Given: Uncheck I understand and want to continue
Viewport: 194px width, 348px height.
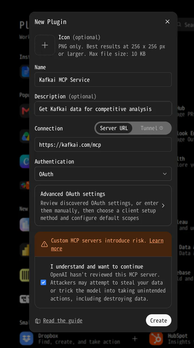Looking at the screenshot, I should [43, 283].
